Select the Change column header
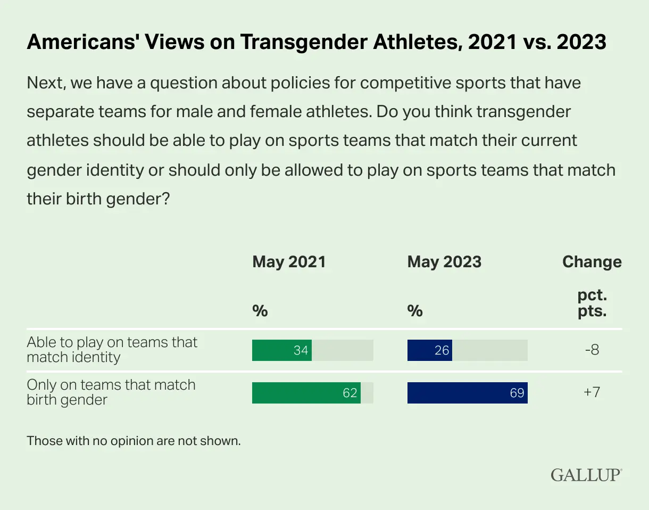This screenshot has height=510, width=649. [x=592, y=262]
